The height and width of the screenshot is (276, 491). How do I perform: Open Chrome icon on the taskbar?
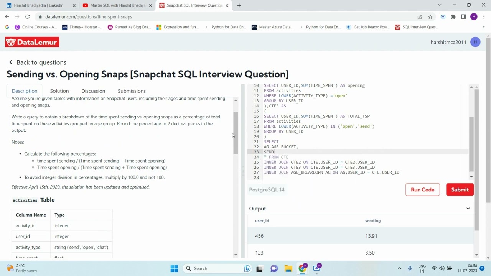[x=303, y=268]
